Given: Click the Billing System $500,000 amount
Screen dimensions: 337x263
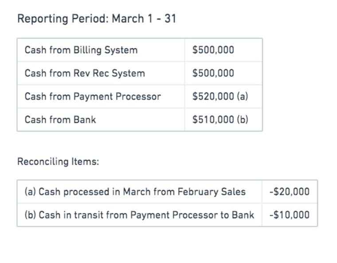Looking at the screenshot, I should (x=213, y=50).
